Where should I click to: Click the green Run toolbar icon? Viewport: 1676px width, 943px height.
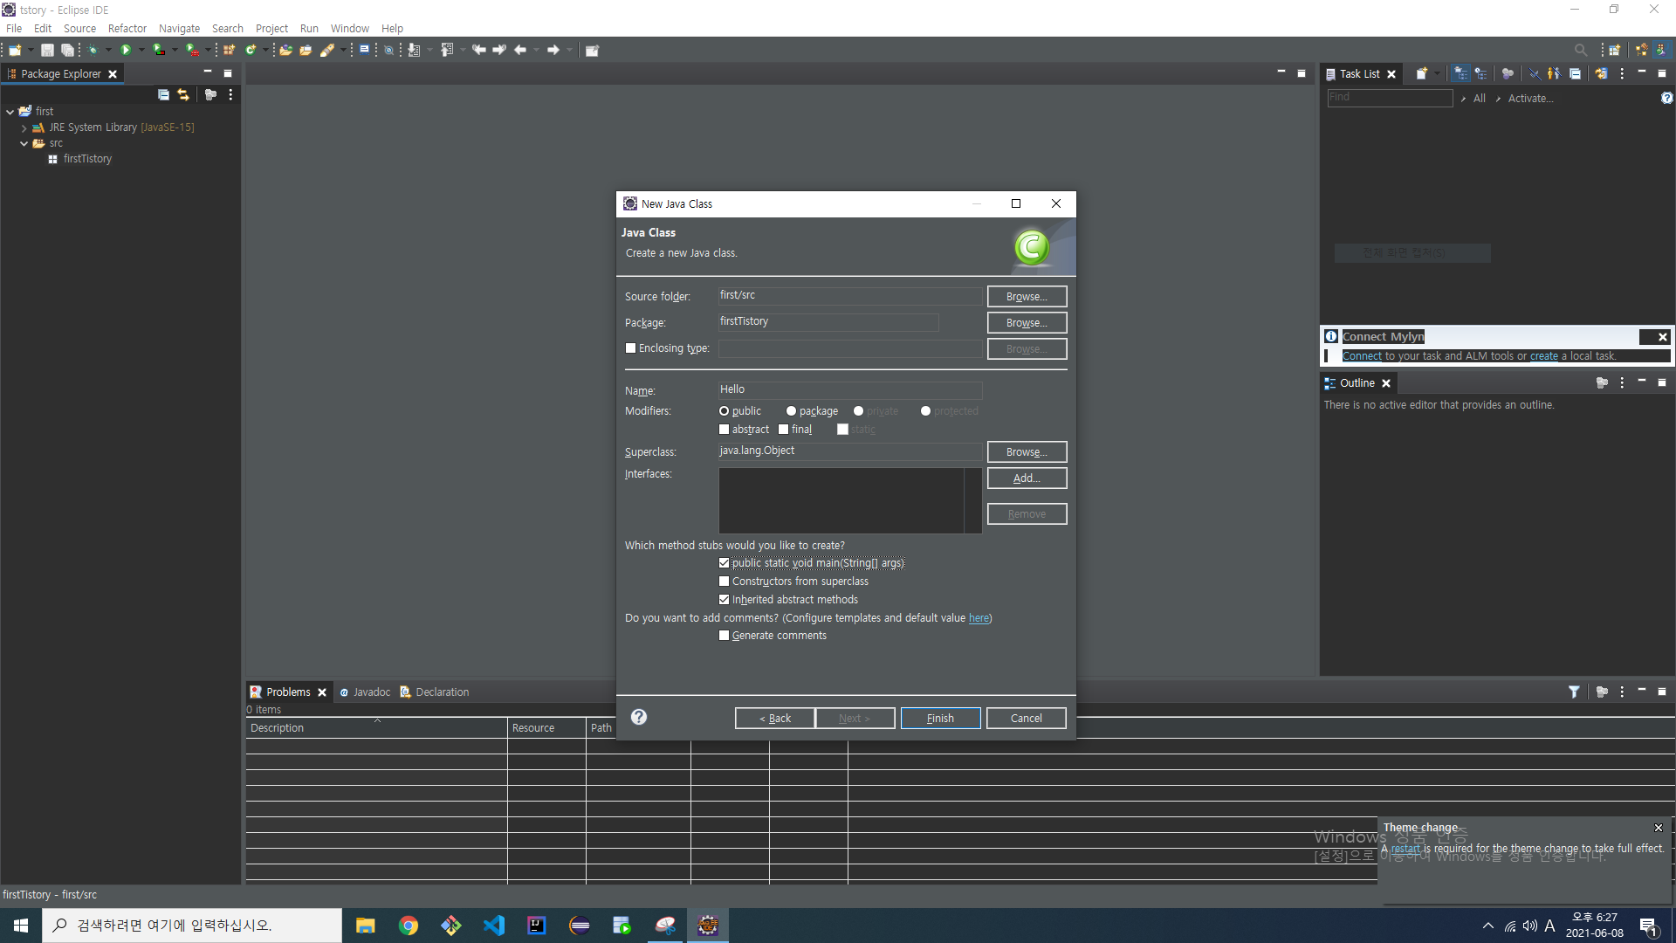126,50
